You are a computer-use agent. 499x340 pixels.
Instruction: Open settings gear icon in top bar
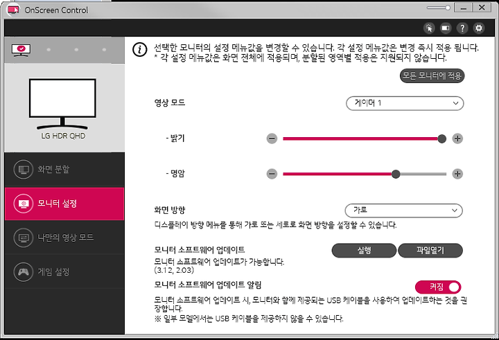click(x=479, y=28)
